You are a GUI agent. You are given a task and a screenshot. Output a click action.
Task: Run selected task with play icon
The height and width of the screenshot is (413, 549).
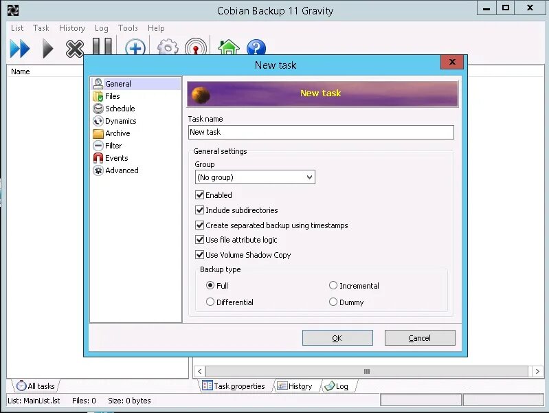[x=47, y=48]
